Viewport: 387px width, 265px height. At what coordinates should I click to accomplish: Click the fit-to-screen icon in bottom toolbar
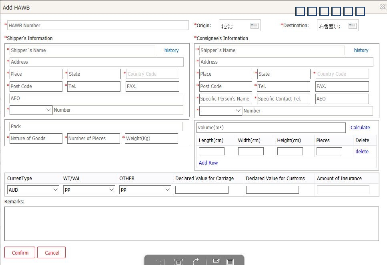[x=178, y=262]
